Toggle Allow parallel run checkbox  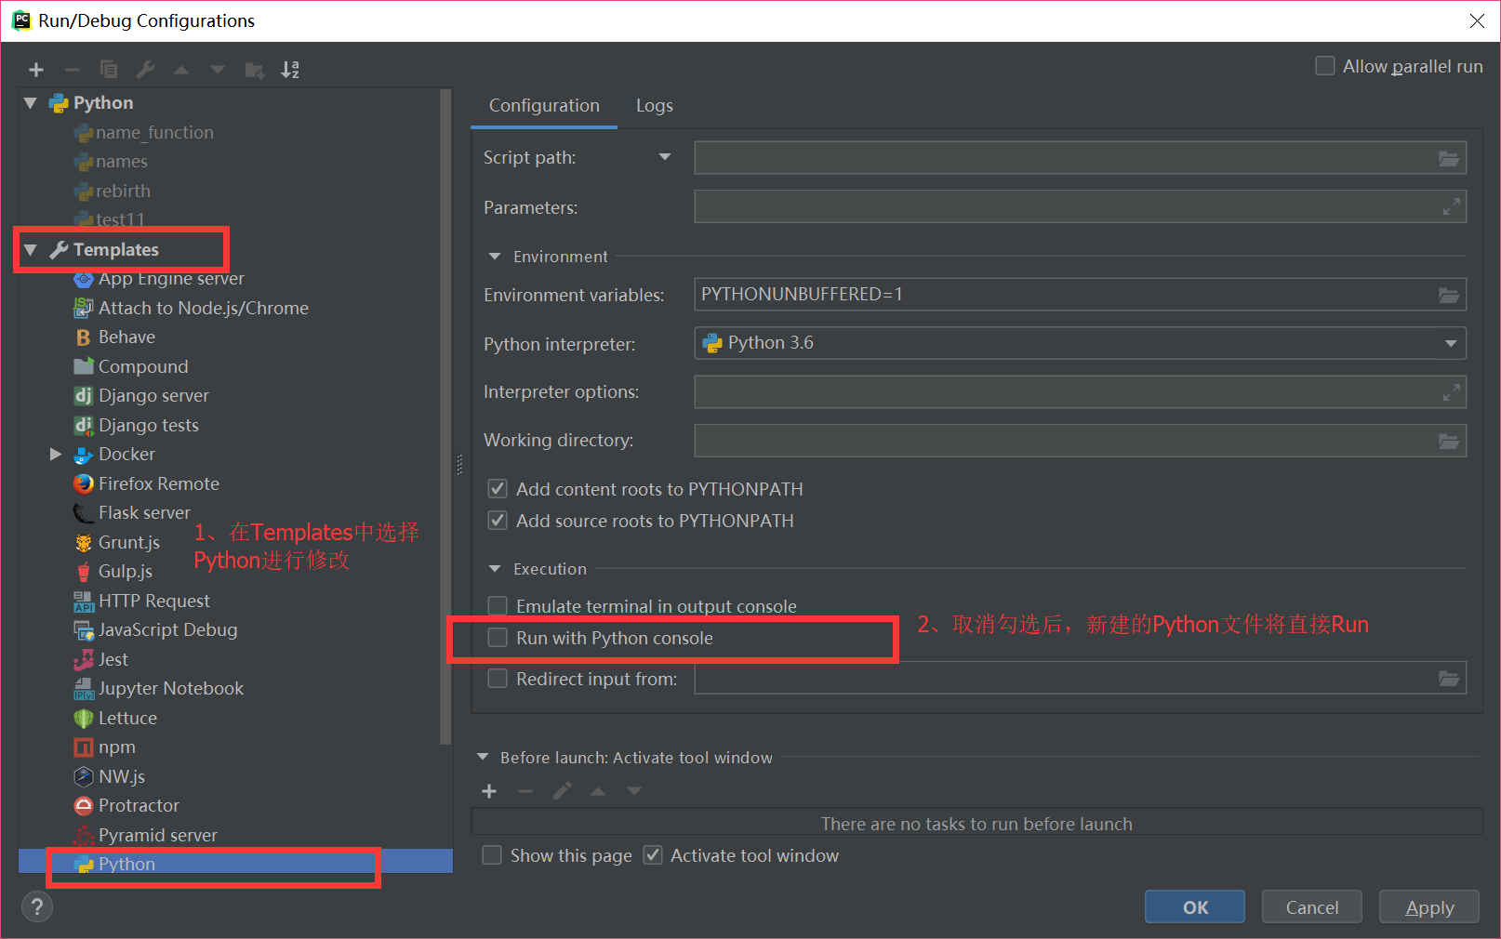point(1325,66)
